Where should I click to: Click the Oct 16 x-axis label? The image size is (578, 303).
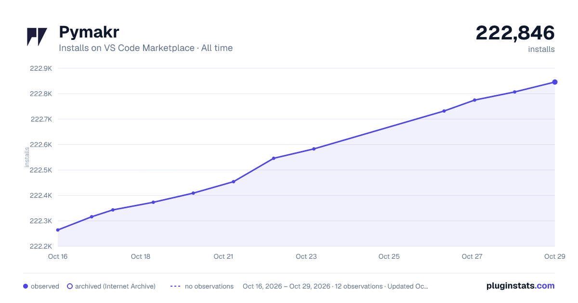point(58,256)
